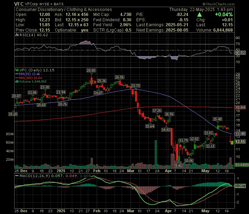Image resolution: width=249 pixels, height=214 pixels.
Task: Click the SCTR (LrgCap) 0.5 value
Action: click(x=129, y=30)
